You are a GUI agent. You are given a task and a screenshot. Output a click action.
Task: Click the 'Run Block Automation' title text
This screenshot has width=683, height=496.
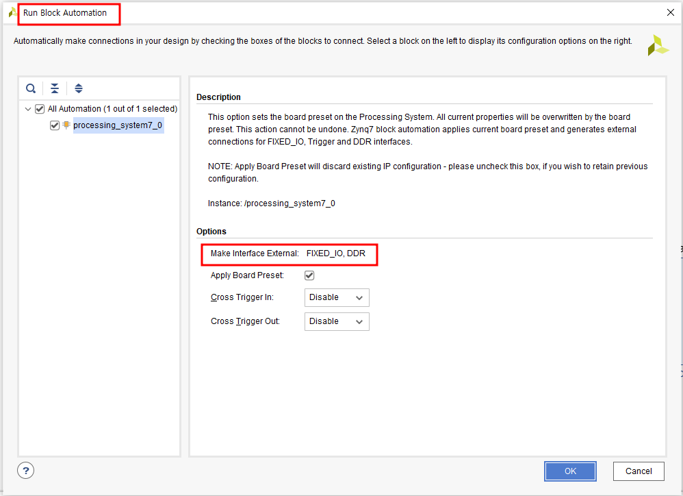65,13
